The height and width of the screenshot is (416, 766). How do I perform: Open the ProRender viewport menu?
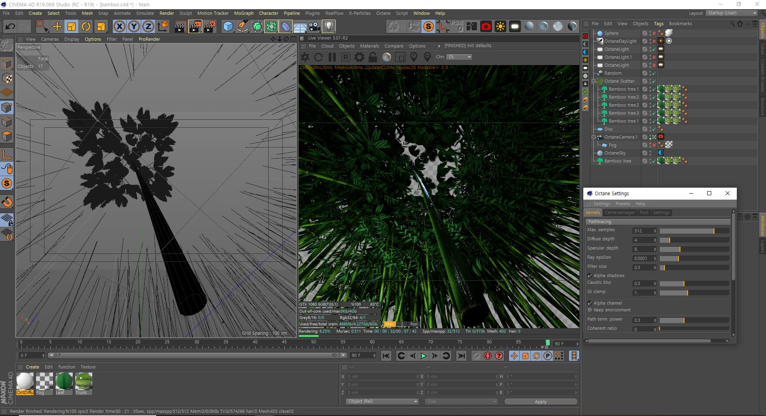click(x=149, y=39)
